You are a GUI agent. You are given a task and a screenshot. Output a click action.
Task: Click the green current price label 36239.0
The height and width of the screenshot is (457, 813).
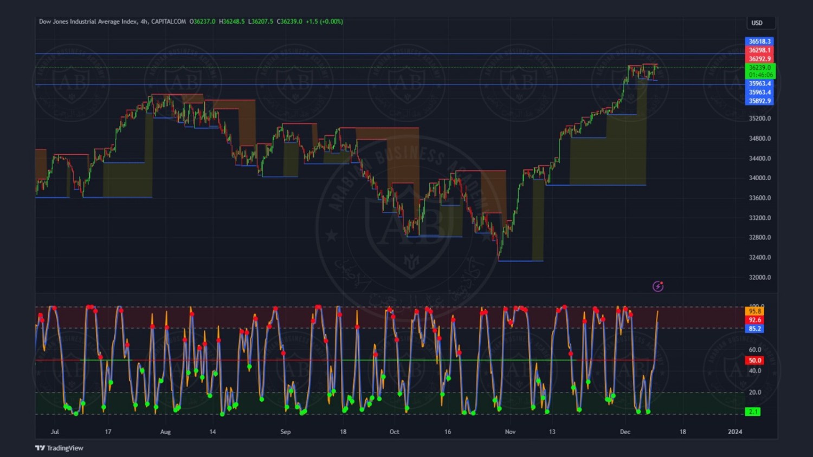pos(760,68)
